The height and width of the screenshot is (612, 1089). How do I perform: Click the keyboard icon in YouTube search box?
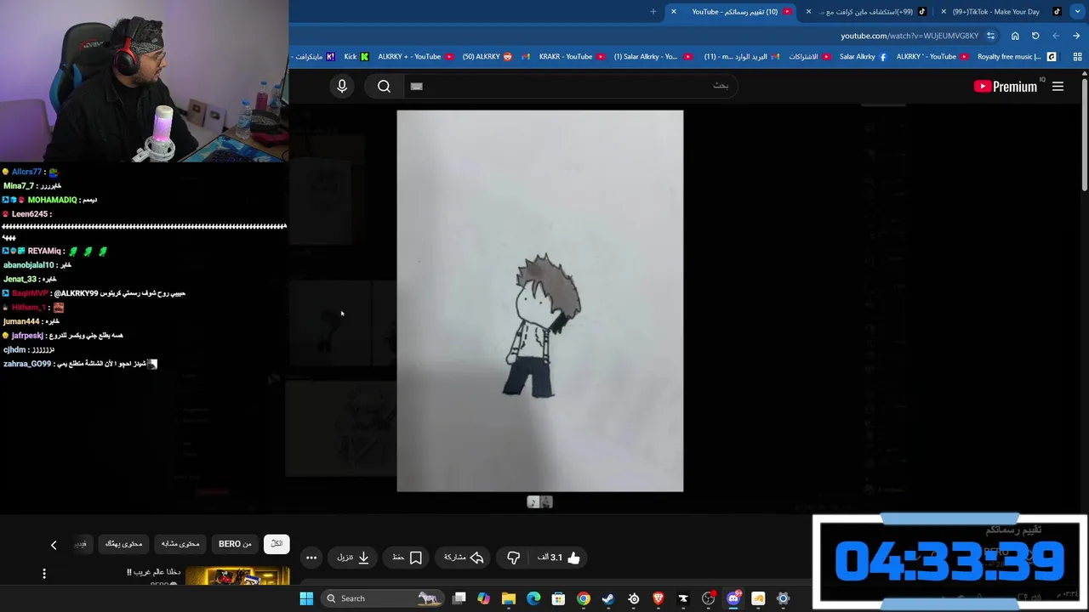tap(416, 86)
